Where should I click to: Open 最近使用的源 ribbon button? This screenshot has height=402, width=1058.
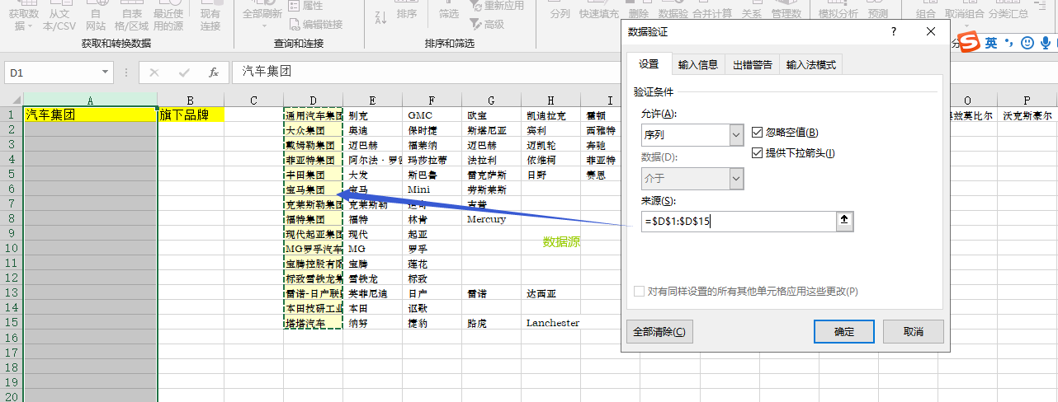[168, 16]
